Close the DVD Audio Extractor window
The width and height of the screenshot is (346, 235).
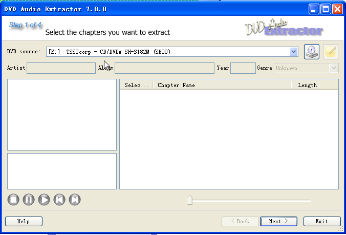(337, 9)
